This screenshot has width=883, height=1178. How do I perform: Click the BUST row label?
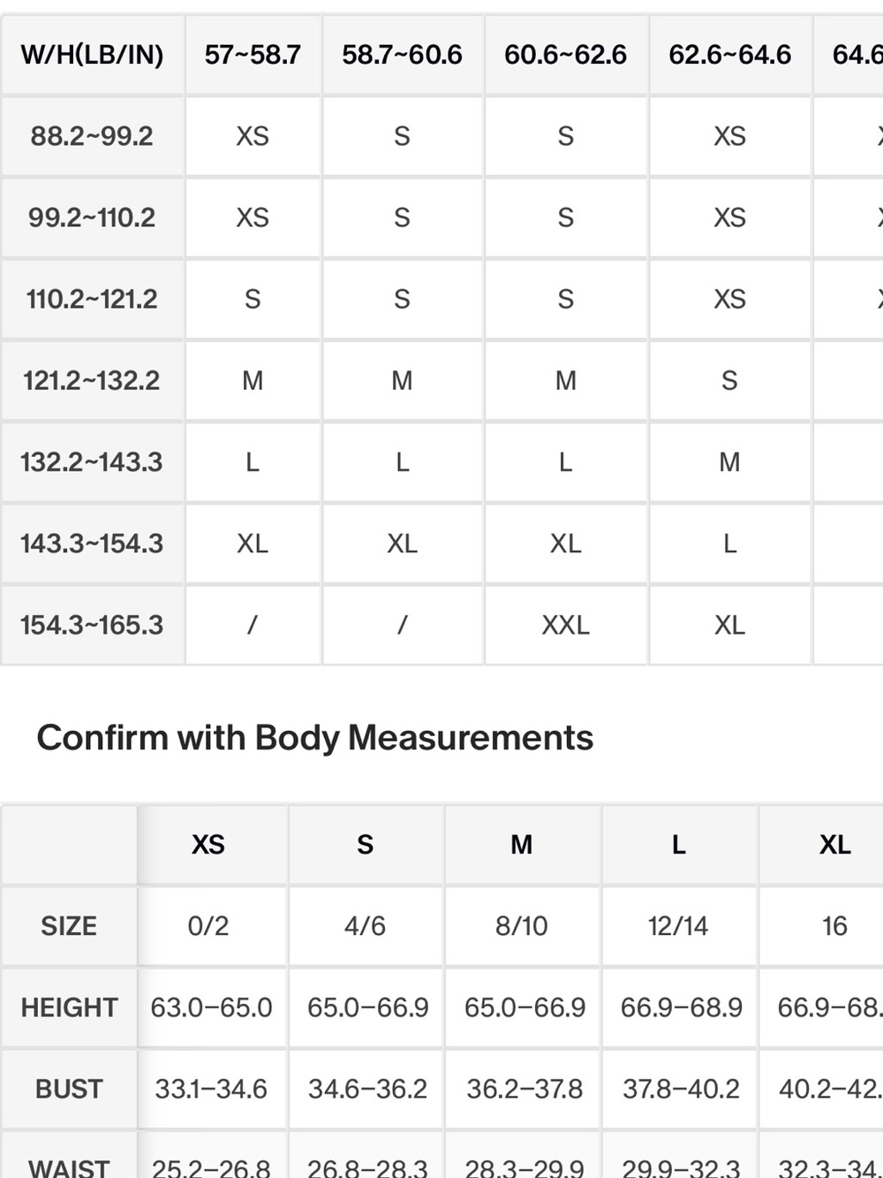point(69,1089)
